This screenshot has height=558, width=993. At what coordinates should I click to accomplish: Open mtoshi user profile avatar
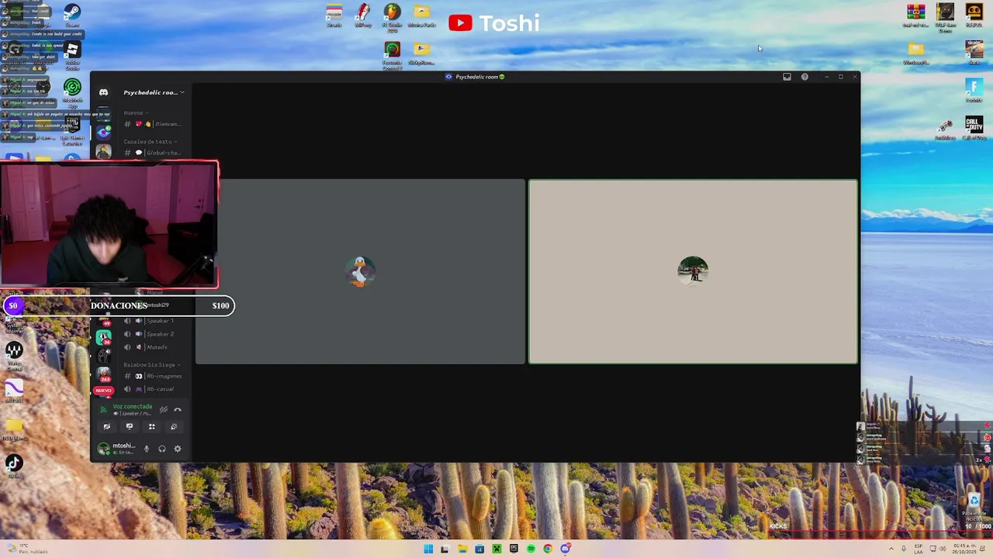pyautogui.click(x=103, y=449)
